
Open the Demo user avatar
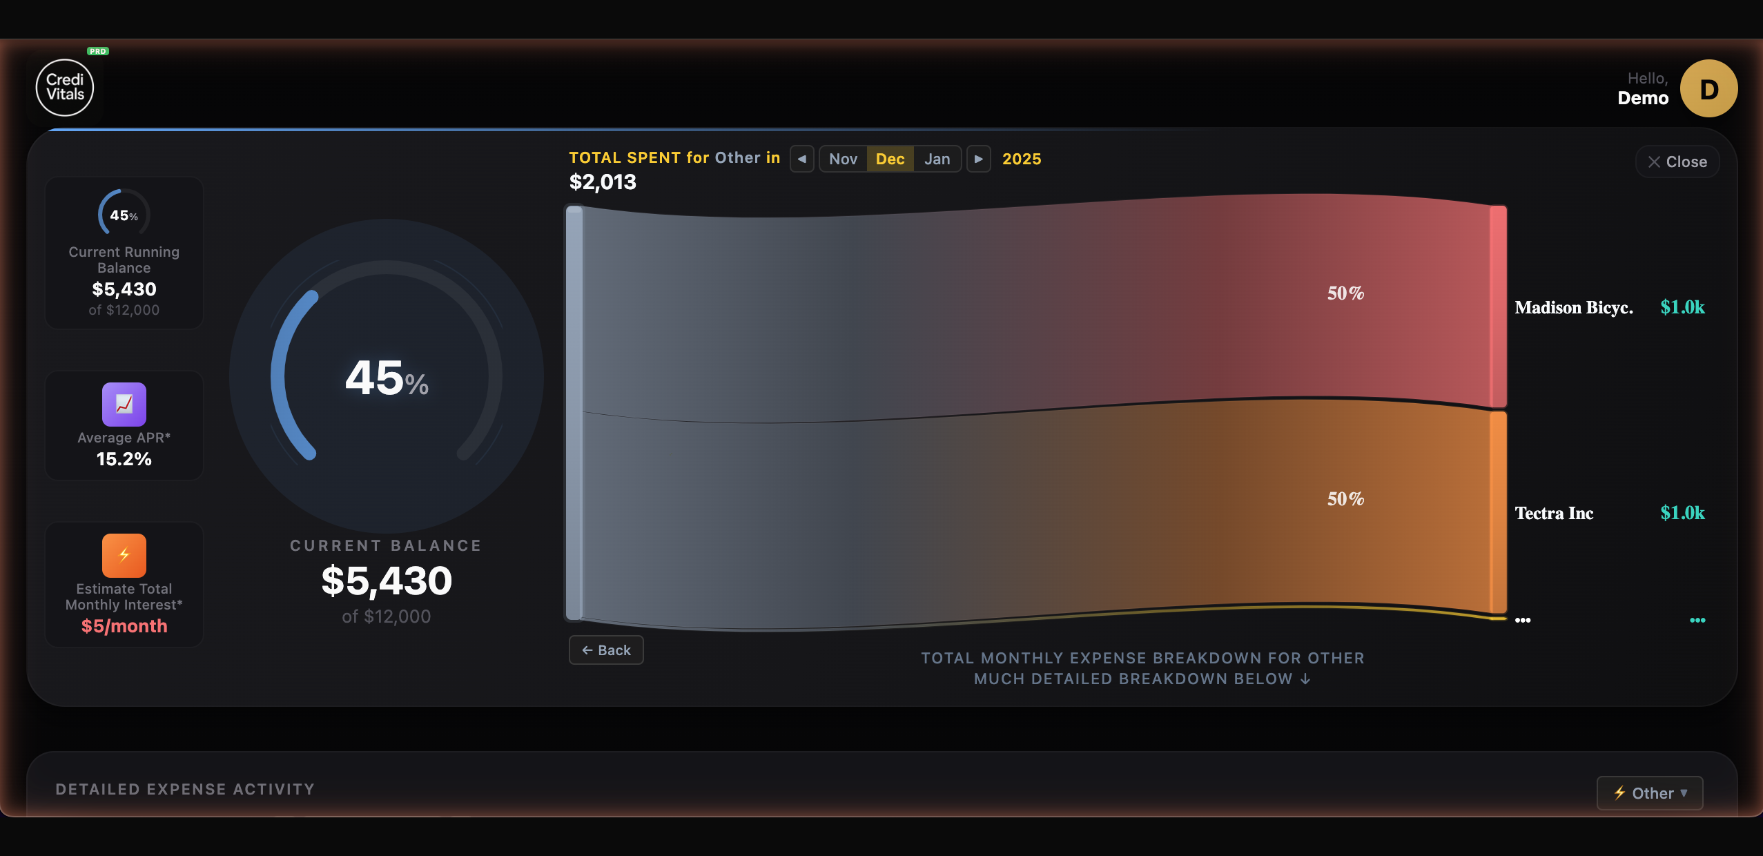pyautogui.click(x=1708, y=89)
